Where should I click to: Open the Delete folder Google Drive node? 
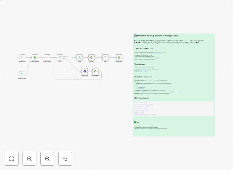(x=119, y=57)
